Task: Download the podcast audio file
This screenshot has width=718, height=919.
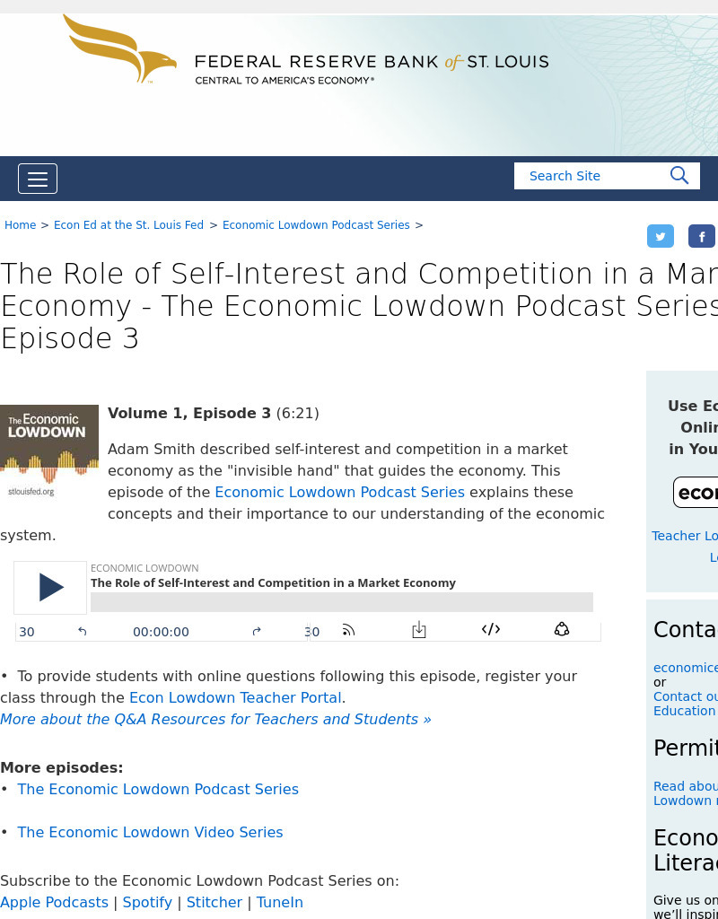Action: 418,631
